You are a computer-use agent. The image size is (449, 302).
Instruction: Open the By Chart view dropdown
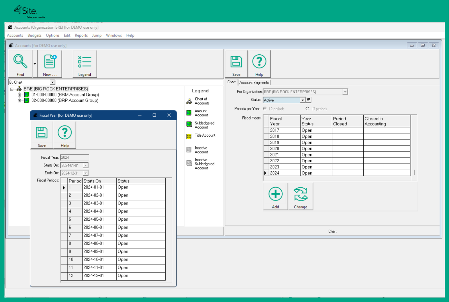(x=52, y=82)
